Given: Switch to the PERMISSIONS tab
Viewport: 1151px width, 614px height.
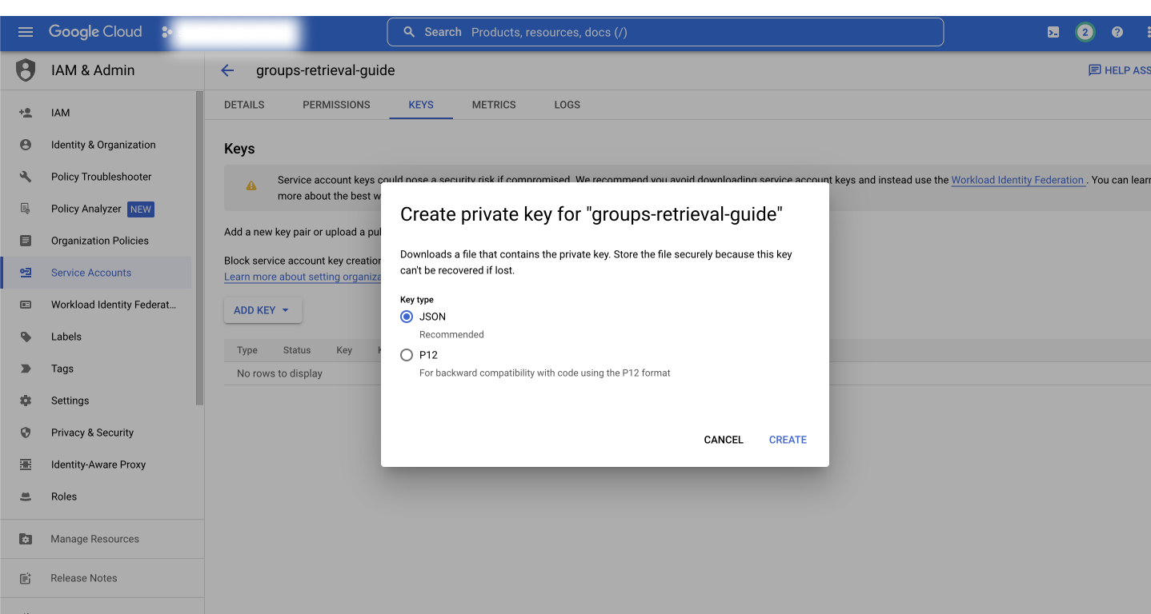Looking at the screenshot, I should point(336,105).
